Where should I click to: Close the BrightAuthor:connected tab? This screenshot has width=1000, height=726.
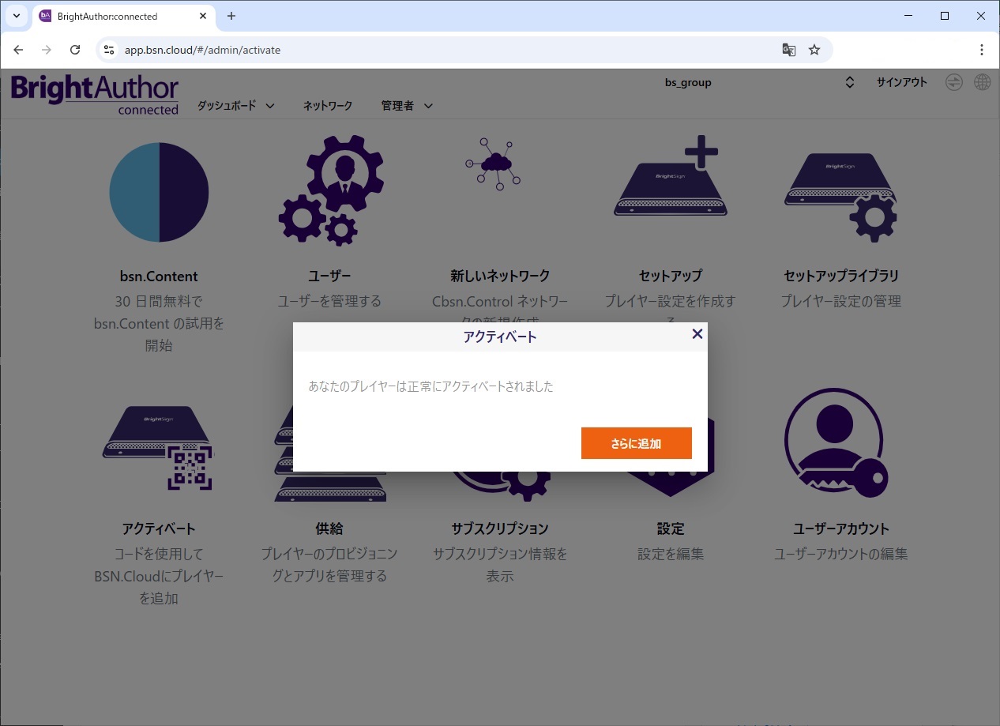point(202,16)
